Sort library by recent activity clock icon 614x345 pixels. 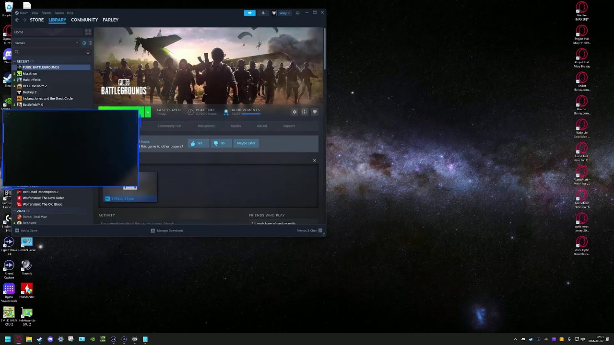(84, 43)
